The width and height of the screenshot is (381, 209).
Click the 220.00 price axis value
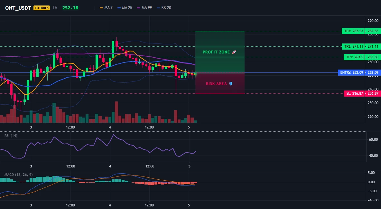coord(373,117)
